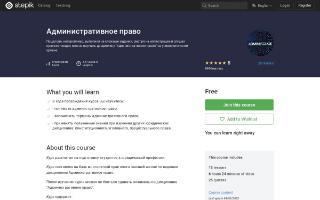Click the 'Курс содержит:' line
This screenshot has height=200, width=320.
click(59, 197)
